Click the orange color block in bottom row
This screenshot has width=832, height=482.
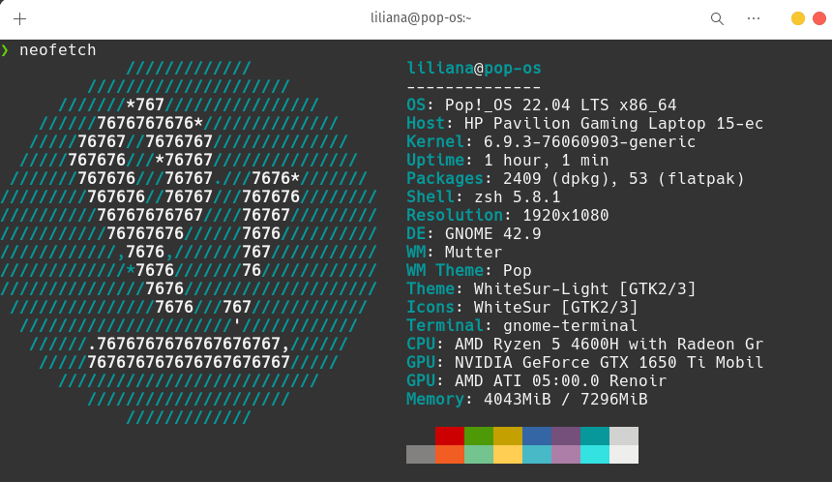point(450,454)
